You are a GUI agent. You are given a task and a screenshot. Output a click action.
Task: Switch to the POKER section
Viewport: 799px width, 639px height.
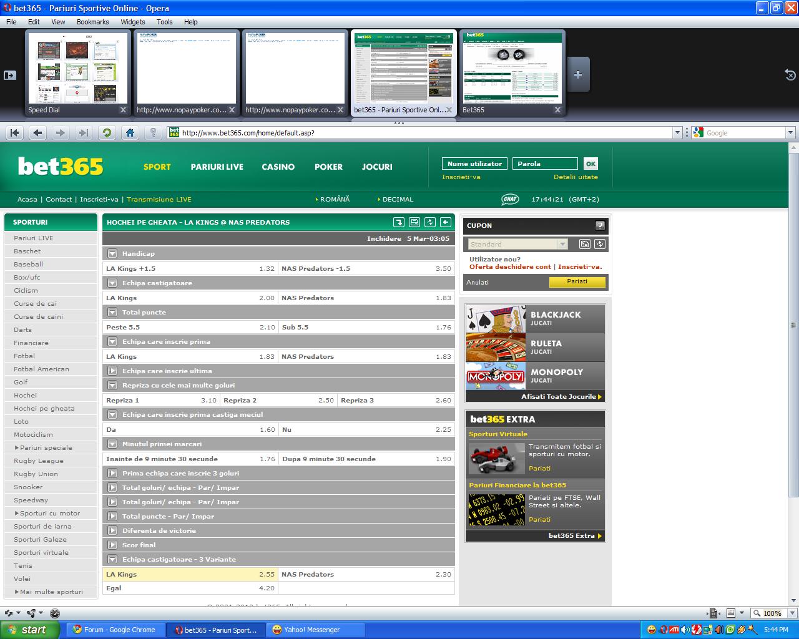coord(329,167)
